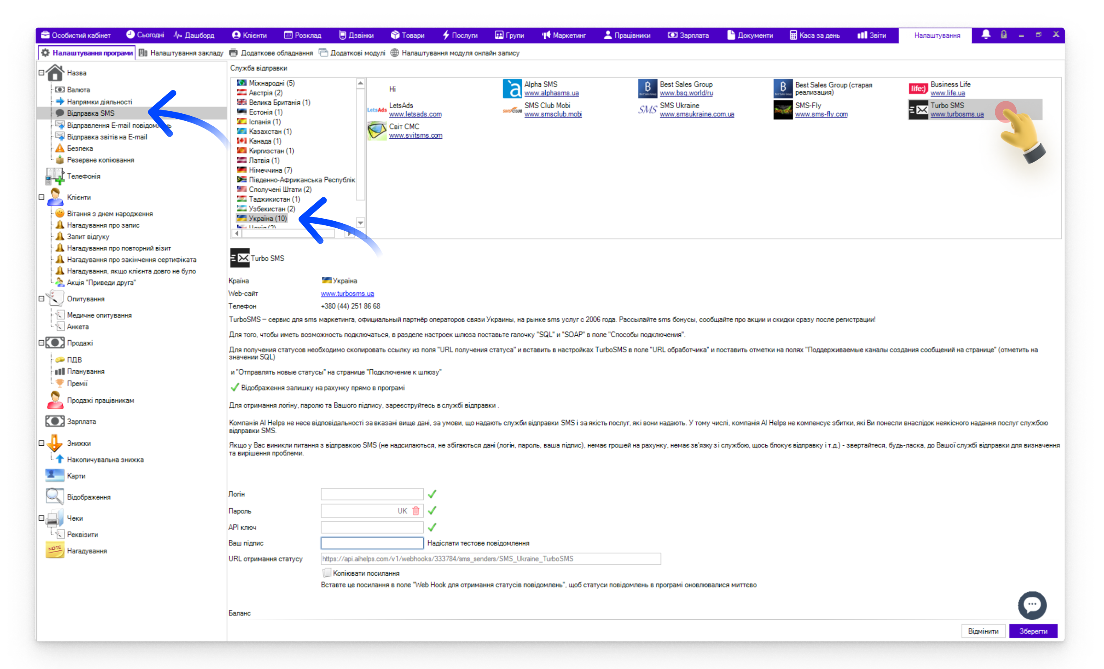The height and width of the screenshot is (669, 1104).
Task: Select Міжнародні (5) in country list
Action: click(266, 83)
